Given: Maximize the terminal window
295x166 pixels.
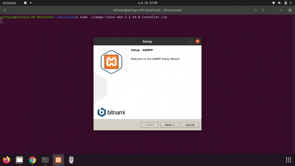Looking at the screenshot, I should pyautogui.click(x=281, y=10).
